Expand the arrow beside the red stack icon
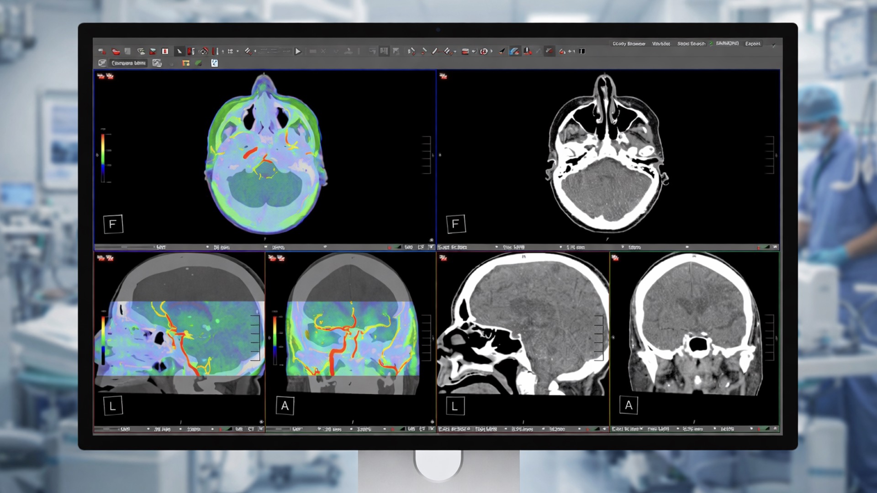877x493 pixels. [474, 52]
